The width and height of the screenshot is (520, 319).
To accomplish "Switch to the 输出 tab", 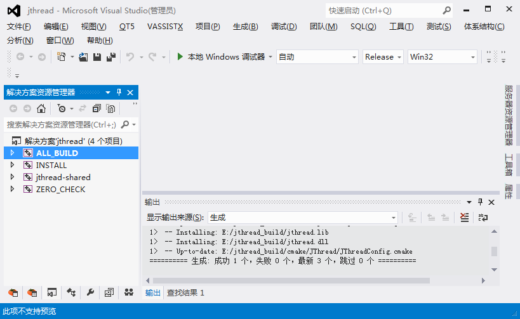I will pos(153,293).
